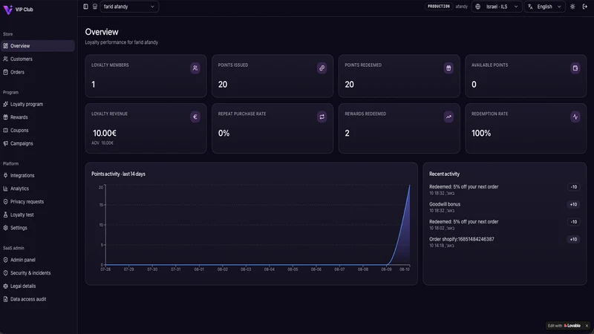Click the Order shopify:16851484246387 activity entry

(x=504, y=242)
